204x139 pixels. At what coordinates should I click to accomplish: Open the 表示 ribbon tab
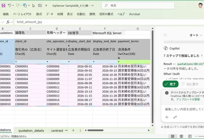[70, 14]
